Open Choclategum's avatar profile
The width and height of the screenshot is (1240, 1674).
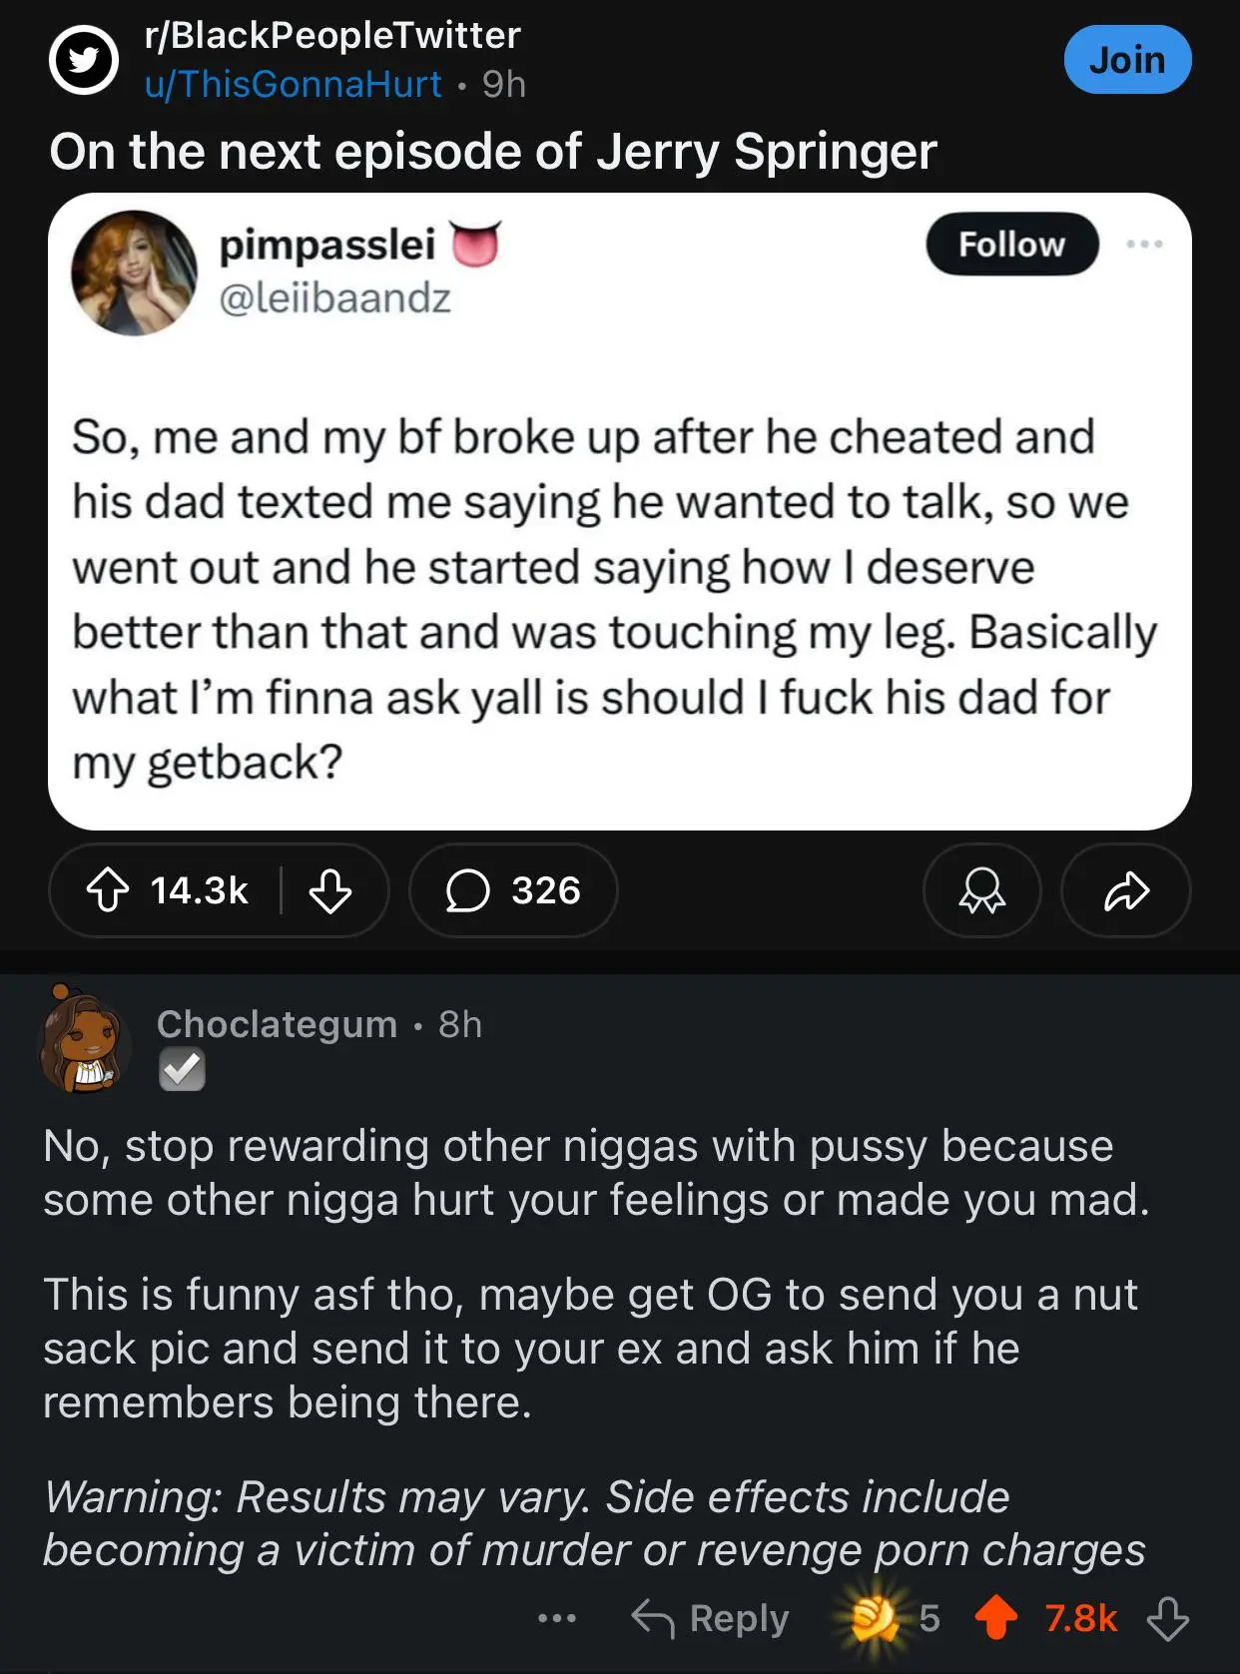click(85, 1042)
